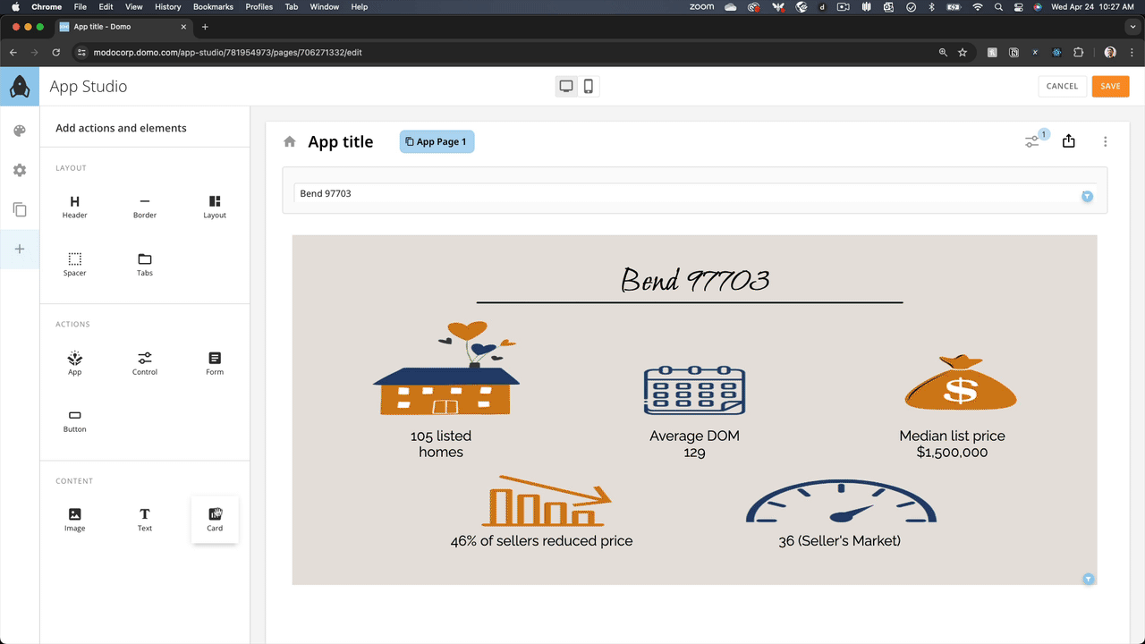
Task: Add a Form action element
Action: click(215, 362)
